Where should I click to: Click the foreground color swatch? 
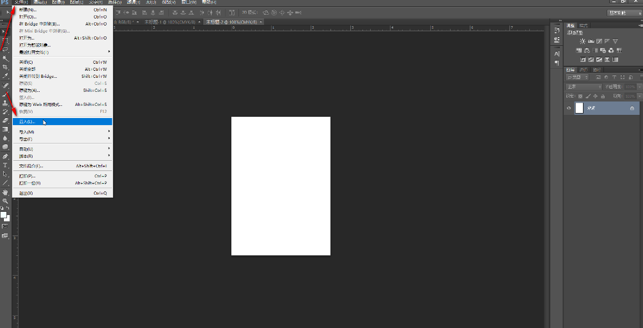[x=4, y=215]
